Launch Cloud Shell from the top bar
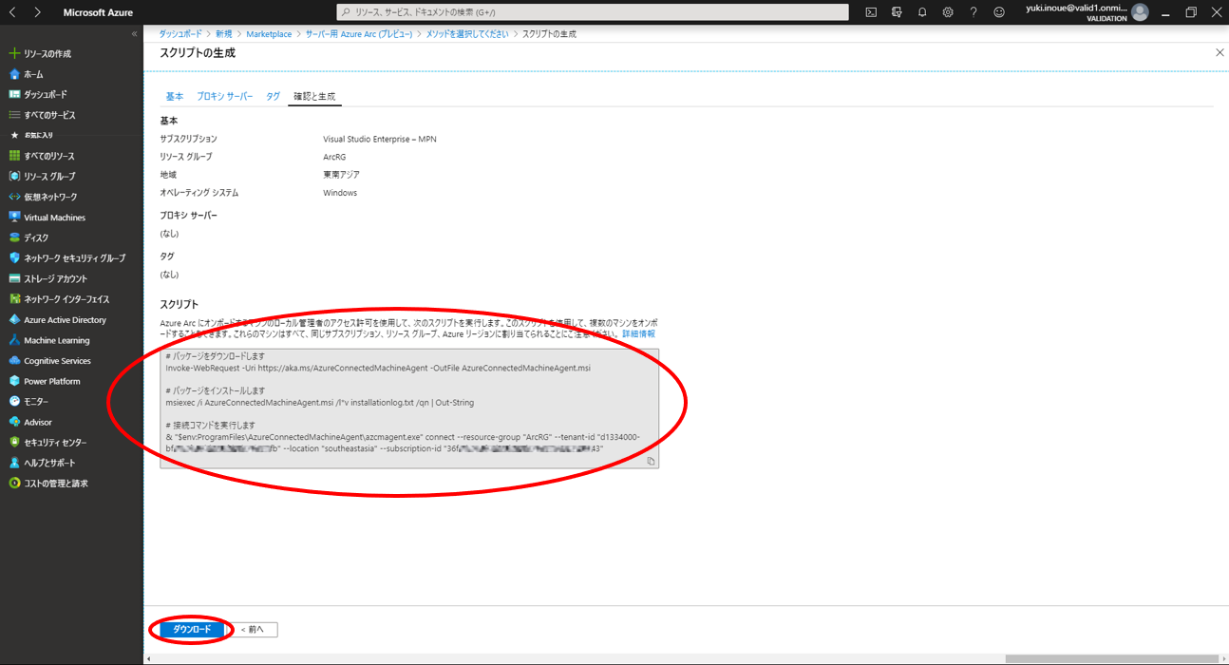The image size is (1229, 665). (x=871, y=12)
